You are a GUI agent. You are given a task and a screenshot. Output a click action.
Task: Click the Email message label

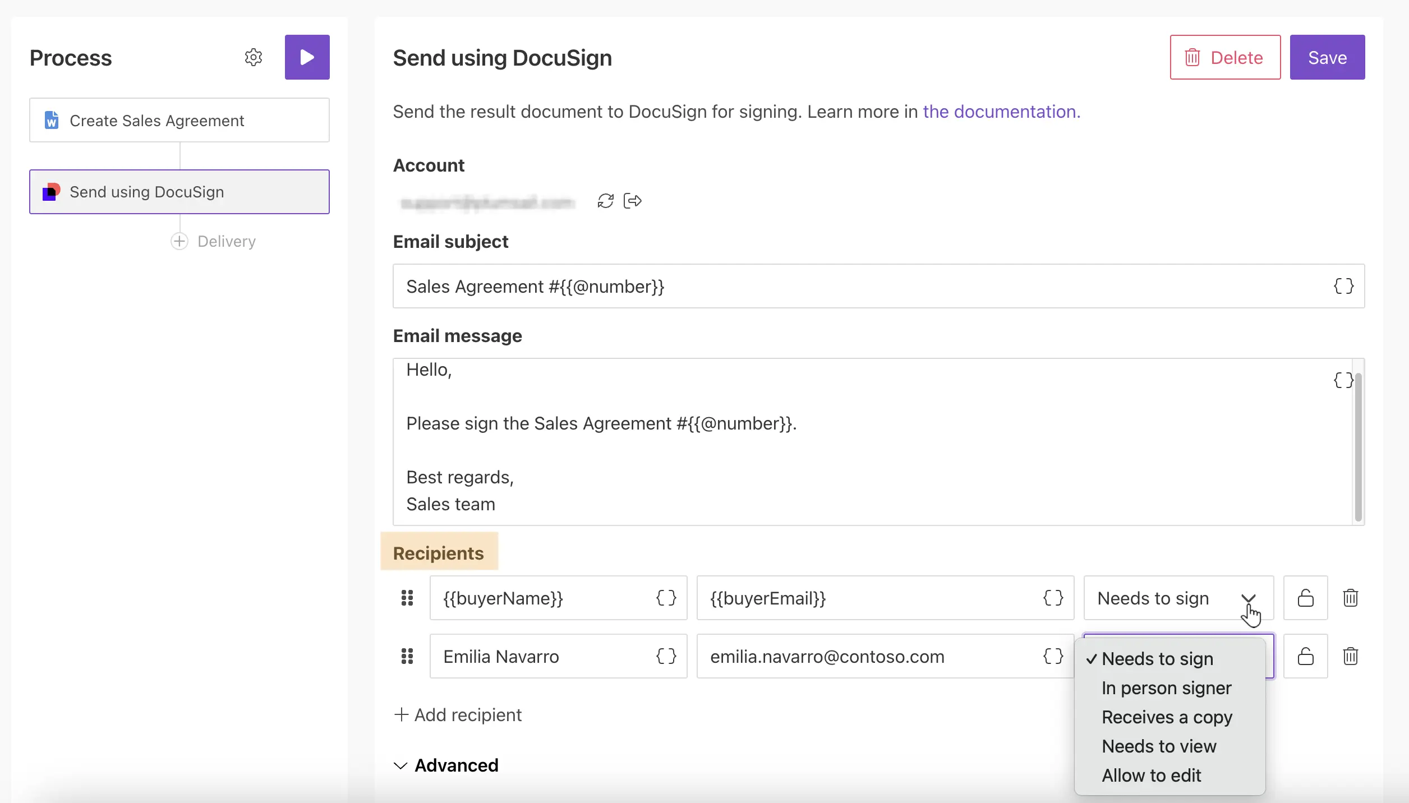click(457, 336)
